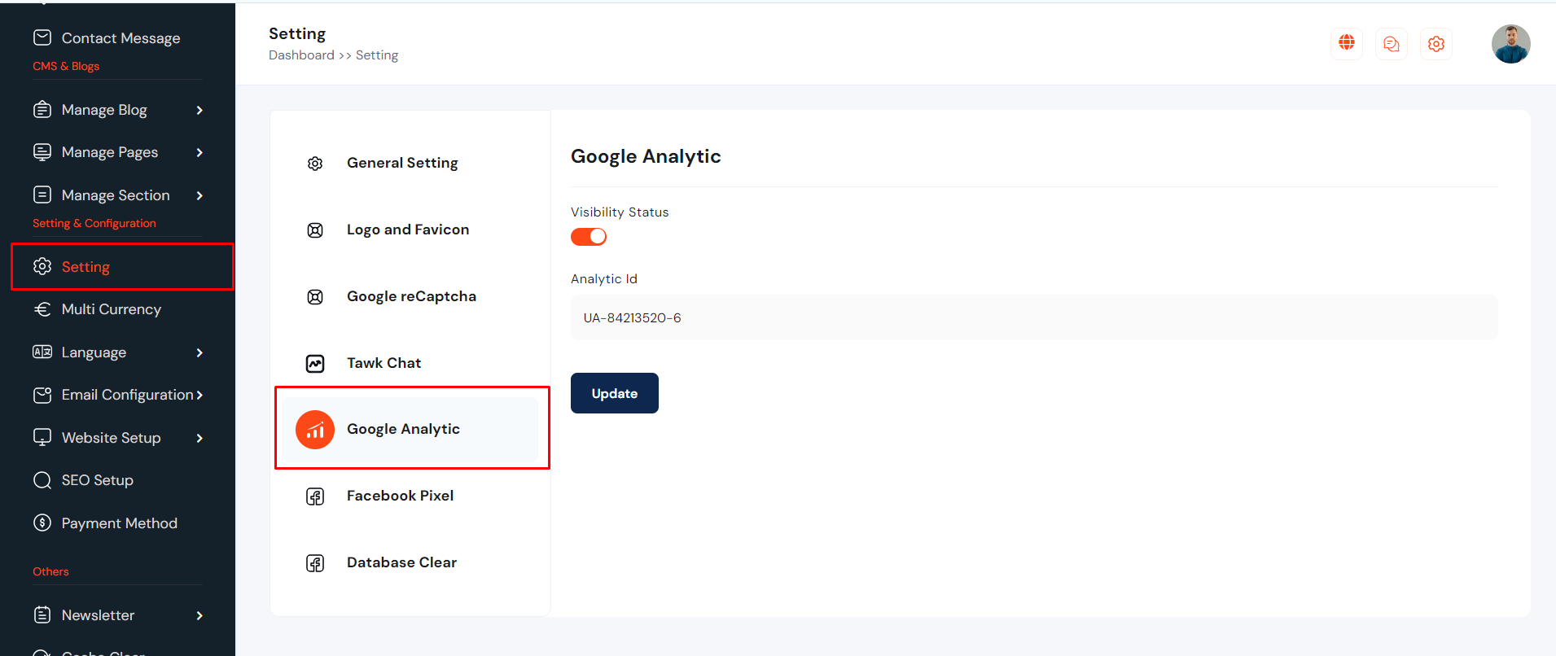The width and height of the screenshot is (1556, 656).
Task: Click the Dashboard breadcrumb link
Action: [301, 55]
